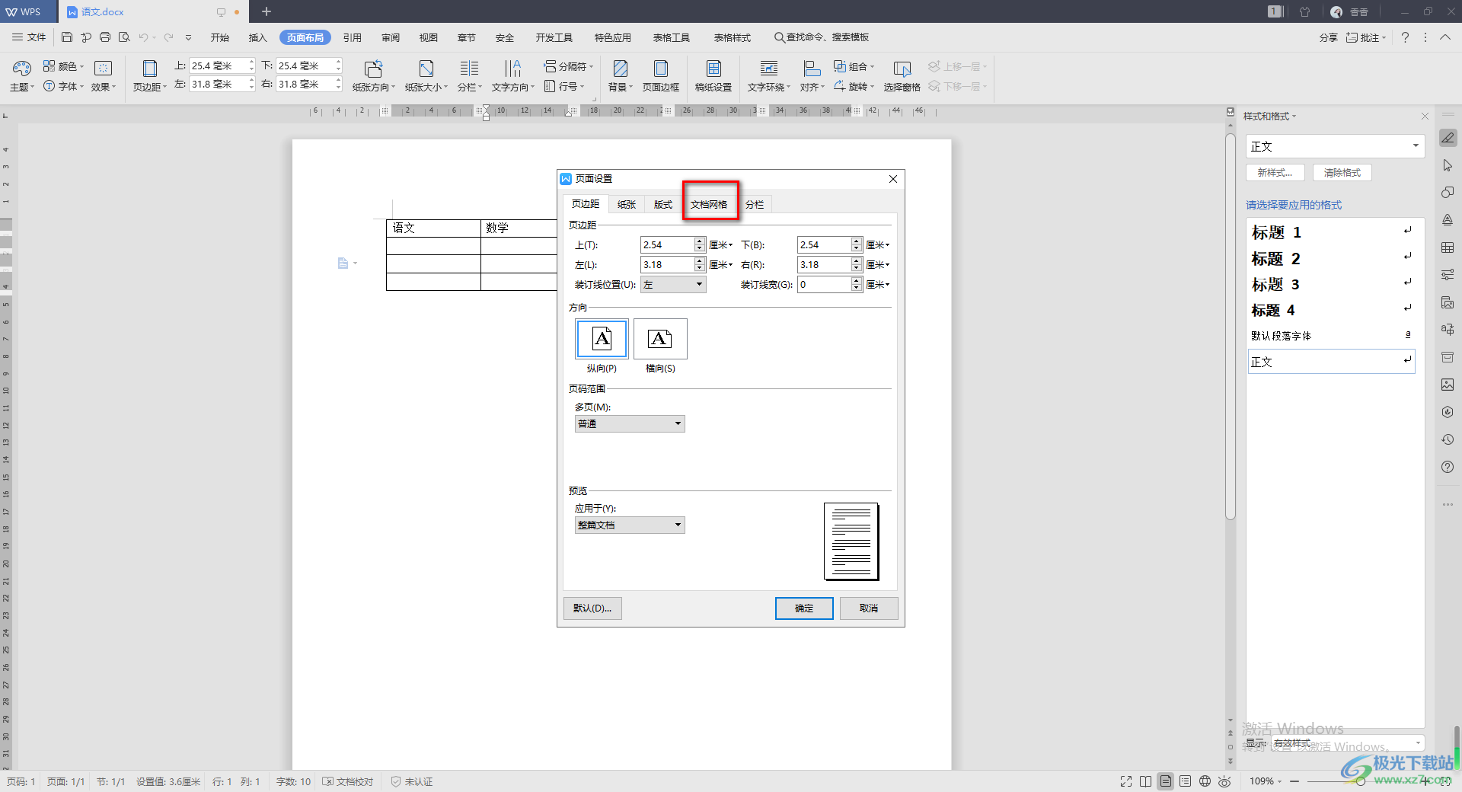Open the 应用于 dropdown showing 整篇文档
Screen dimensions: 1462x792
630,525
